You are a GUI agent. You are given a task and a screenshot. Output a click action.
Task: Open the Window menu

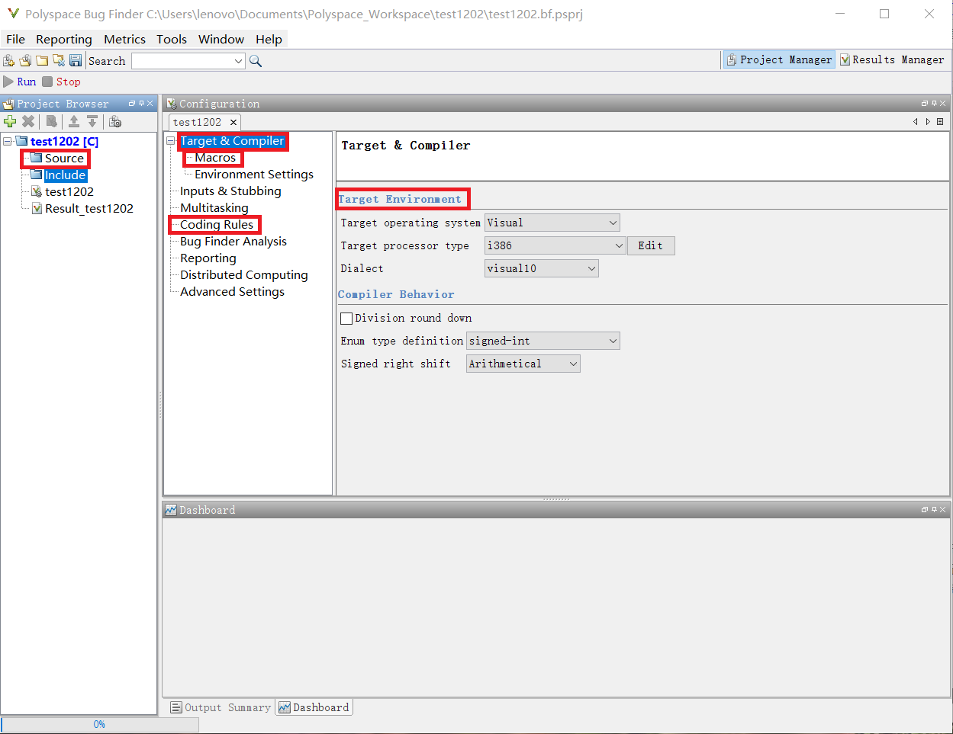click(x=221, y=40)
